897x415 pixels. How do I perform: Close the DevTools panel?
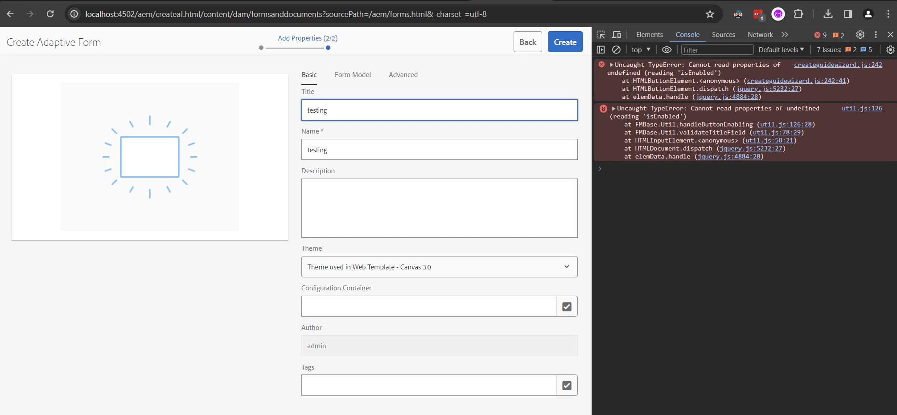(890, 34)
